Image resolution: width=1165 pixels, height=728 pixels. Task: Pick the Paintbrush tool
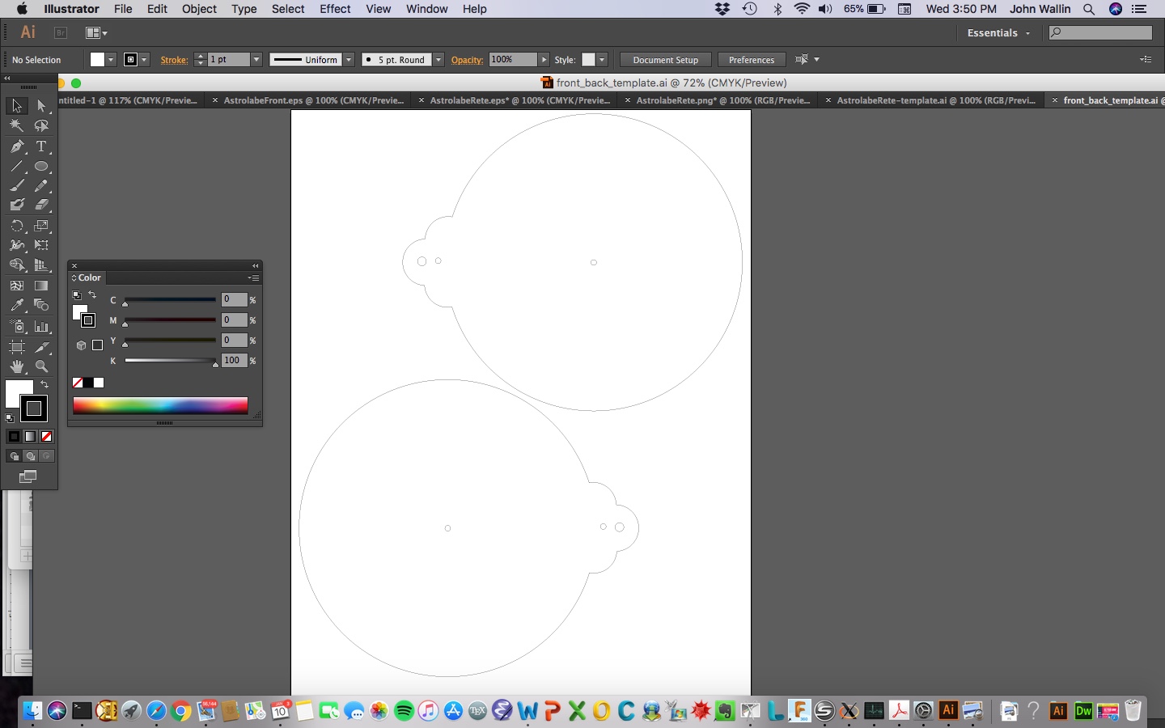(x=18, y=184)
